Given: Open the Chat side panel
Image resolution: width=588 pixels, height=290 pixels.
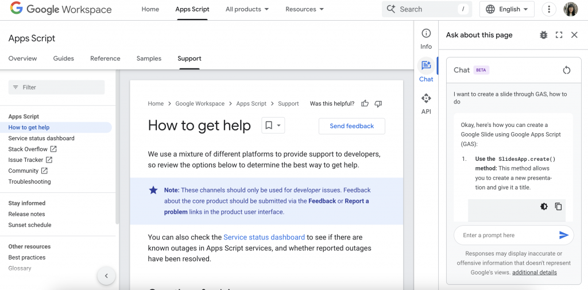Looking at the screenshot, I should coord(426,71).
